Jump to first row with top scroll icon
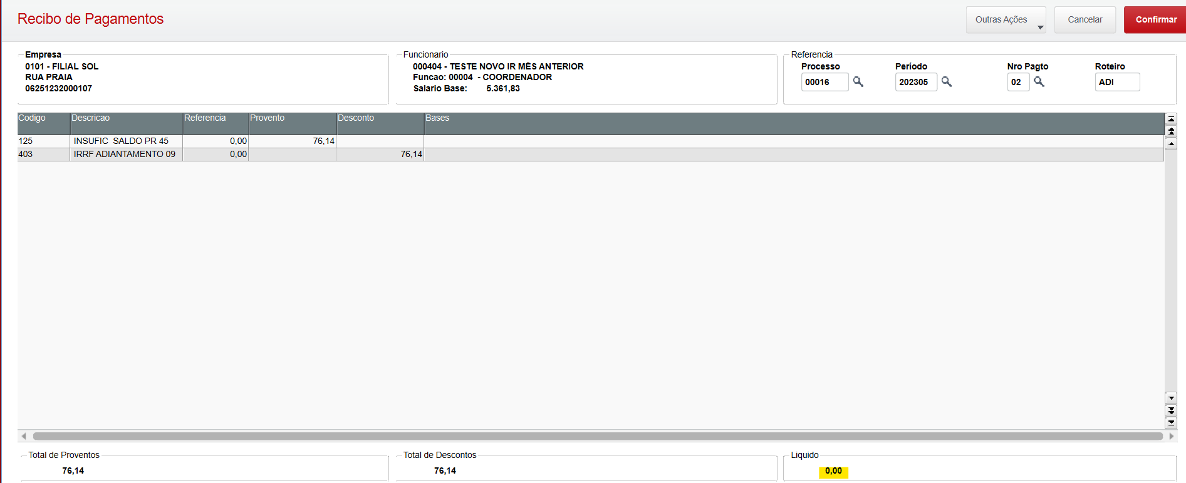This screenshot has height=483, width=1186. [x=1171, y=119]
